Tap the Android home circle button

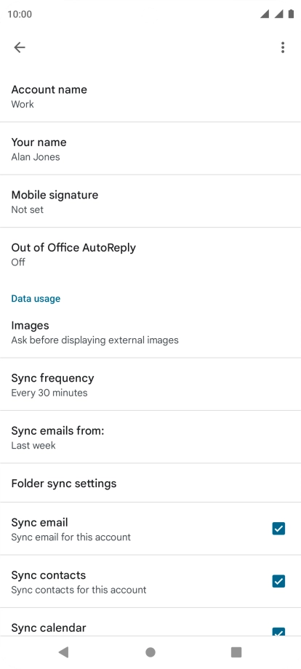[x=150, y=652]
